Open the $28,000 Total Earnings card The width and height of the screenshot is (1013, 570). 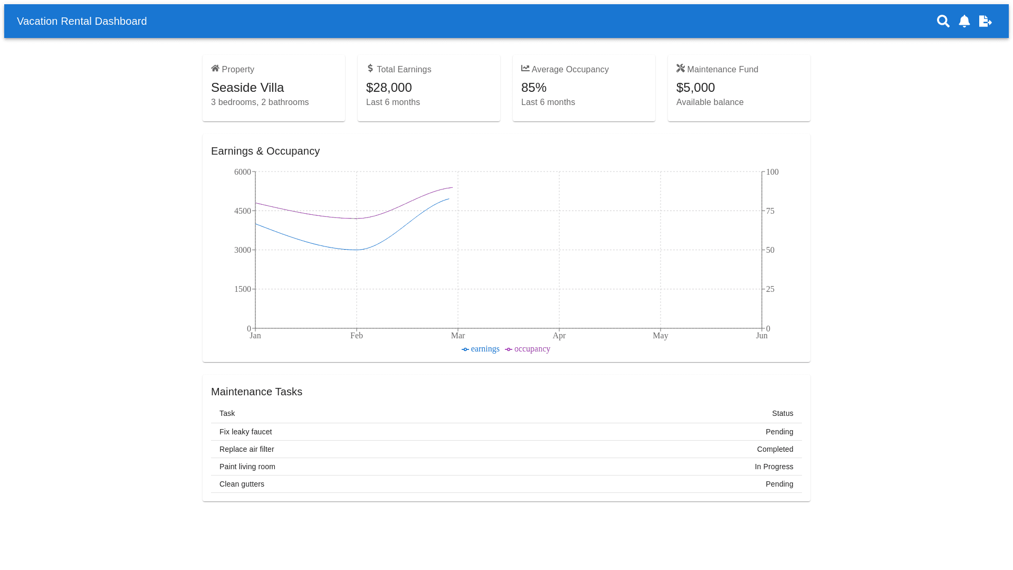click(428, 88)
